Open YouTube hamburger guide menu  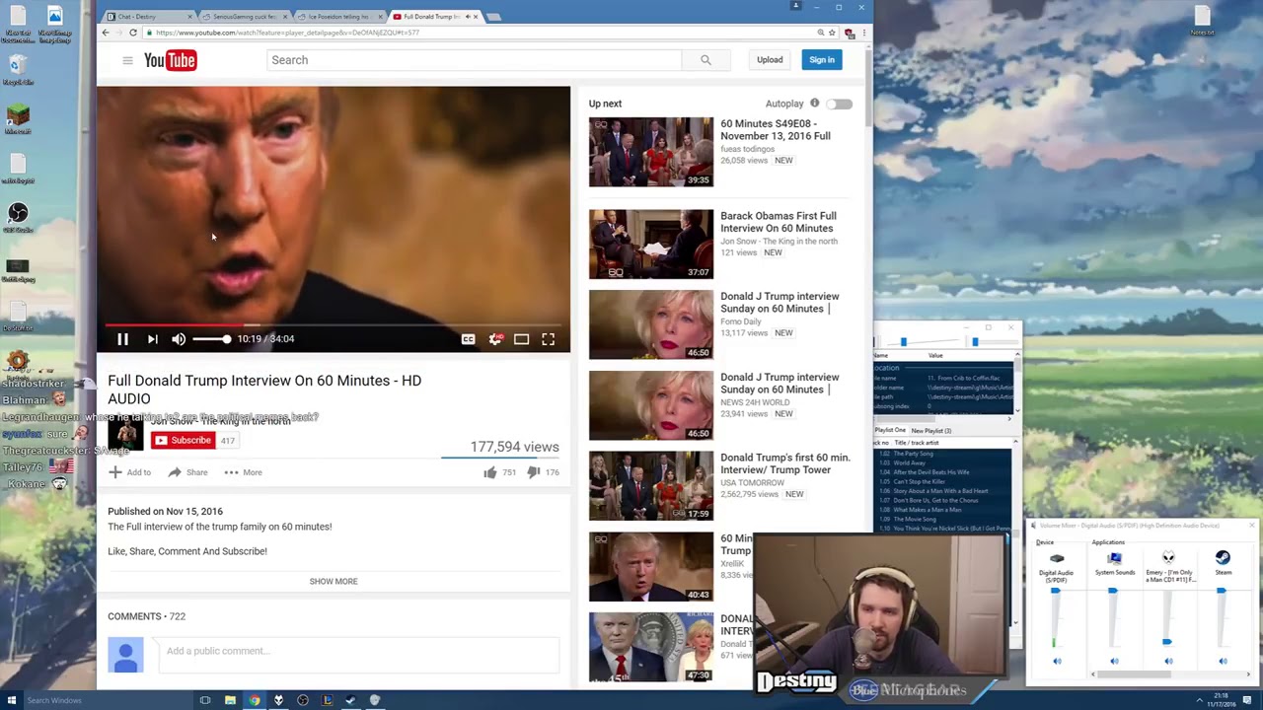click(x=127, y=60)
